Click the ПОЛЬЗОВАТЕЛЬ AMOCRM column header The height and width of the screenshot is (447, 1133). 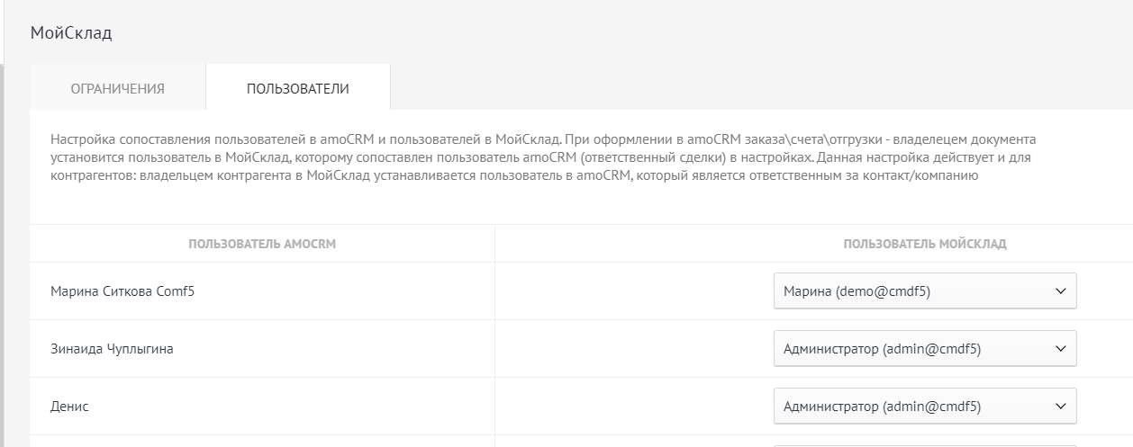(262, 244)
